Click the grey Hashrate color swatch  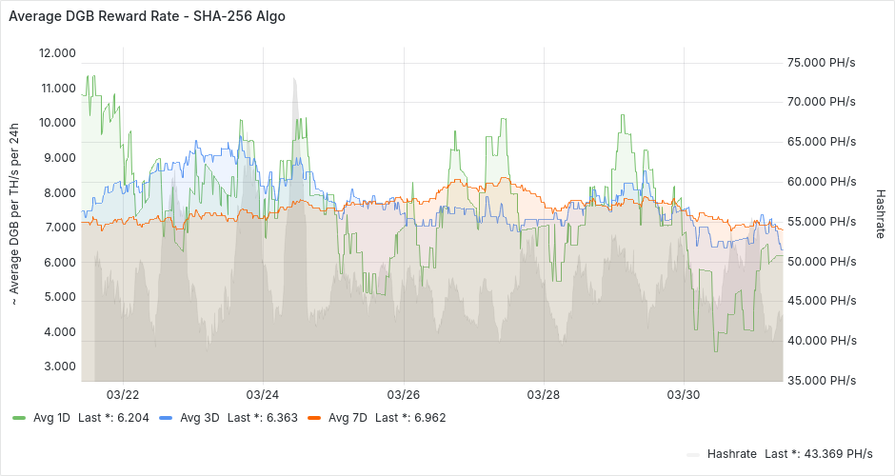(x=693, y=453)
